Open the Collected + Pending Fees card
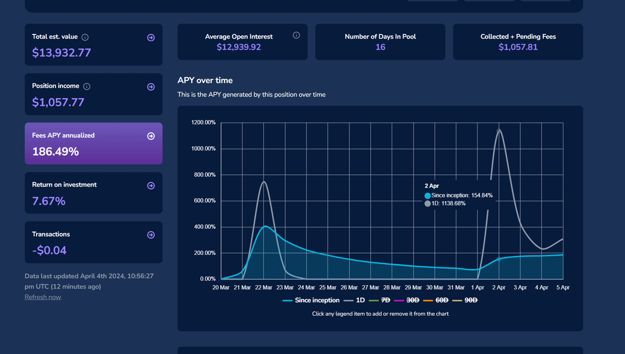This screenshot has width=625, height=354. 518,42
